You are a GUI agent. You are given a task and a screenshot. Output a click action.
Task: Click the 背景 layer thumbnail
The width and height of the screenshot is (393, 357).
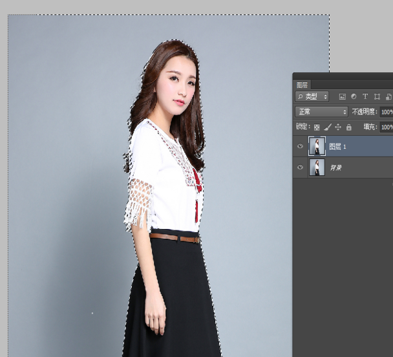click(x=317, y=168)
